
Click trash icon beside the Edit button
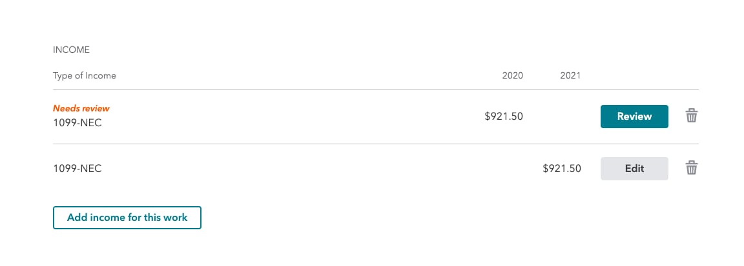coord(691,168)
